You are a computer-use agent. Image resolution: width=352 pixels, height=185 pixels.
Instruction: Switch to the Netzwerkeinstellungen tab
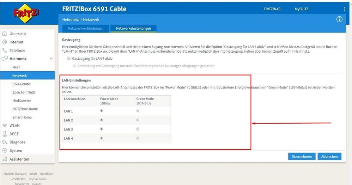133,28
